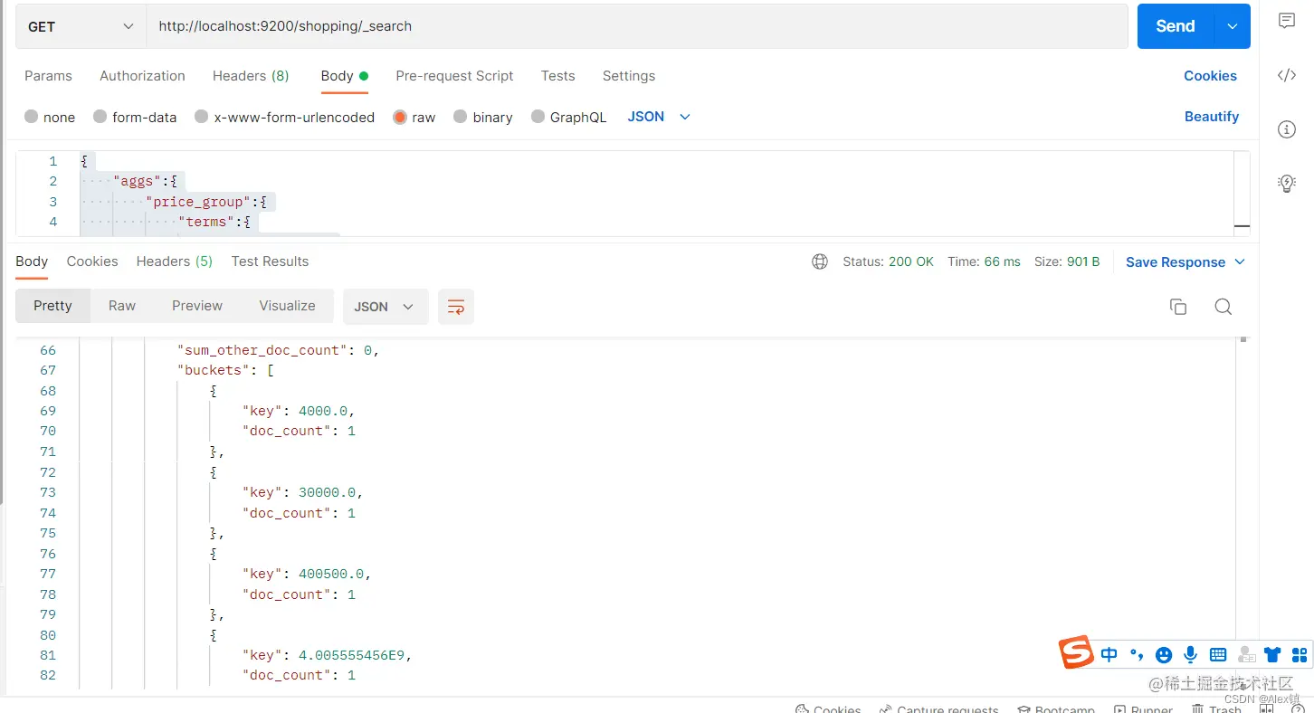The image size is (1314, 713).
Task: Open the Headers (8) request tab
Action: coord(251,76)
